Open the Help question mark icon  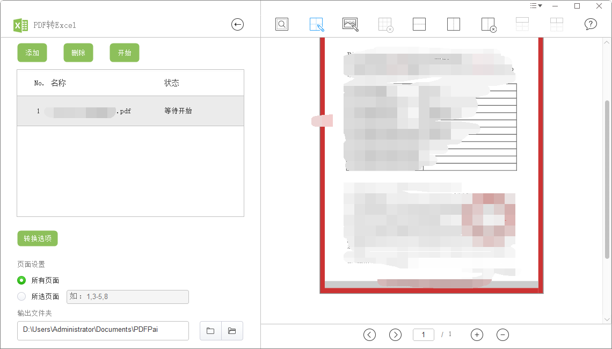591,24
